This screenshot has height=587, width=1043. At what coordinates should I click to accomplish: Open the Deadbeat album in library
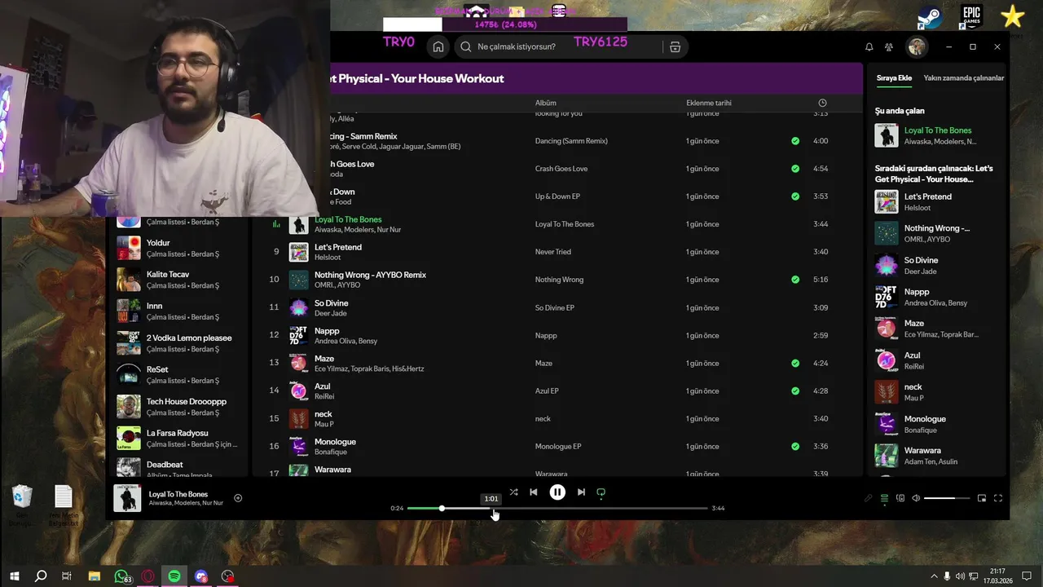coord(179,467)
